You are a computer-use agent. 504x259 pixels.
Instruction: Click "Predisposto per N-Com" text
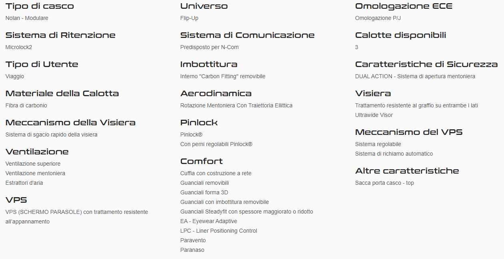tap(209, 47)
